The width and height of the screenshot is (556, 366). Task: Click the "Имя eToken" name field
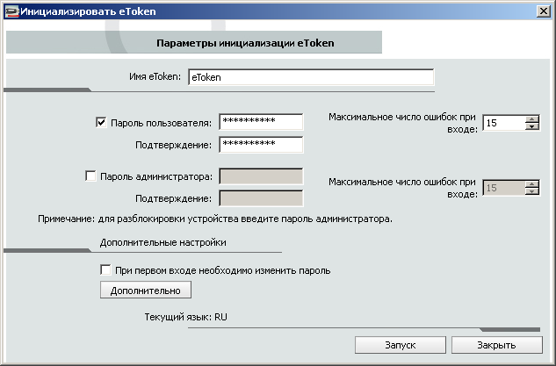[309, 77]
